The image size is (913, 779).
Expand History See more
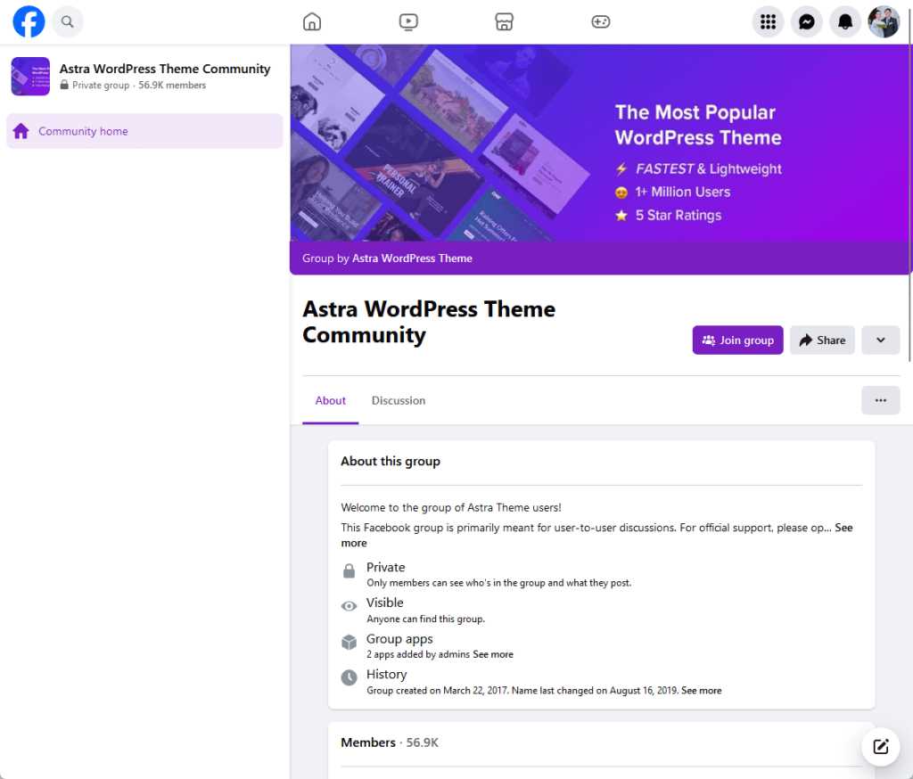[701, 691]
